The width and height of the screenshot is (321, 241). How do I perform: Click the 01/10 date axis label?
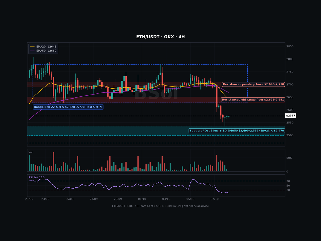coord(142,199)
